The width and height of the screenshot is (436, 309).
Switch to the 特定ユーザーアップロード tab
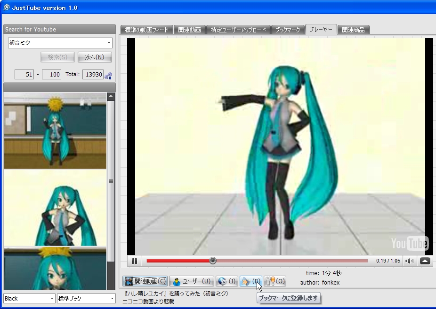[x=238, y=30]
